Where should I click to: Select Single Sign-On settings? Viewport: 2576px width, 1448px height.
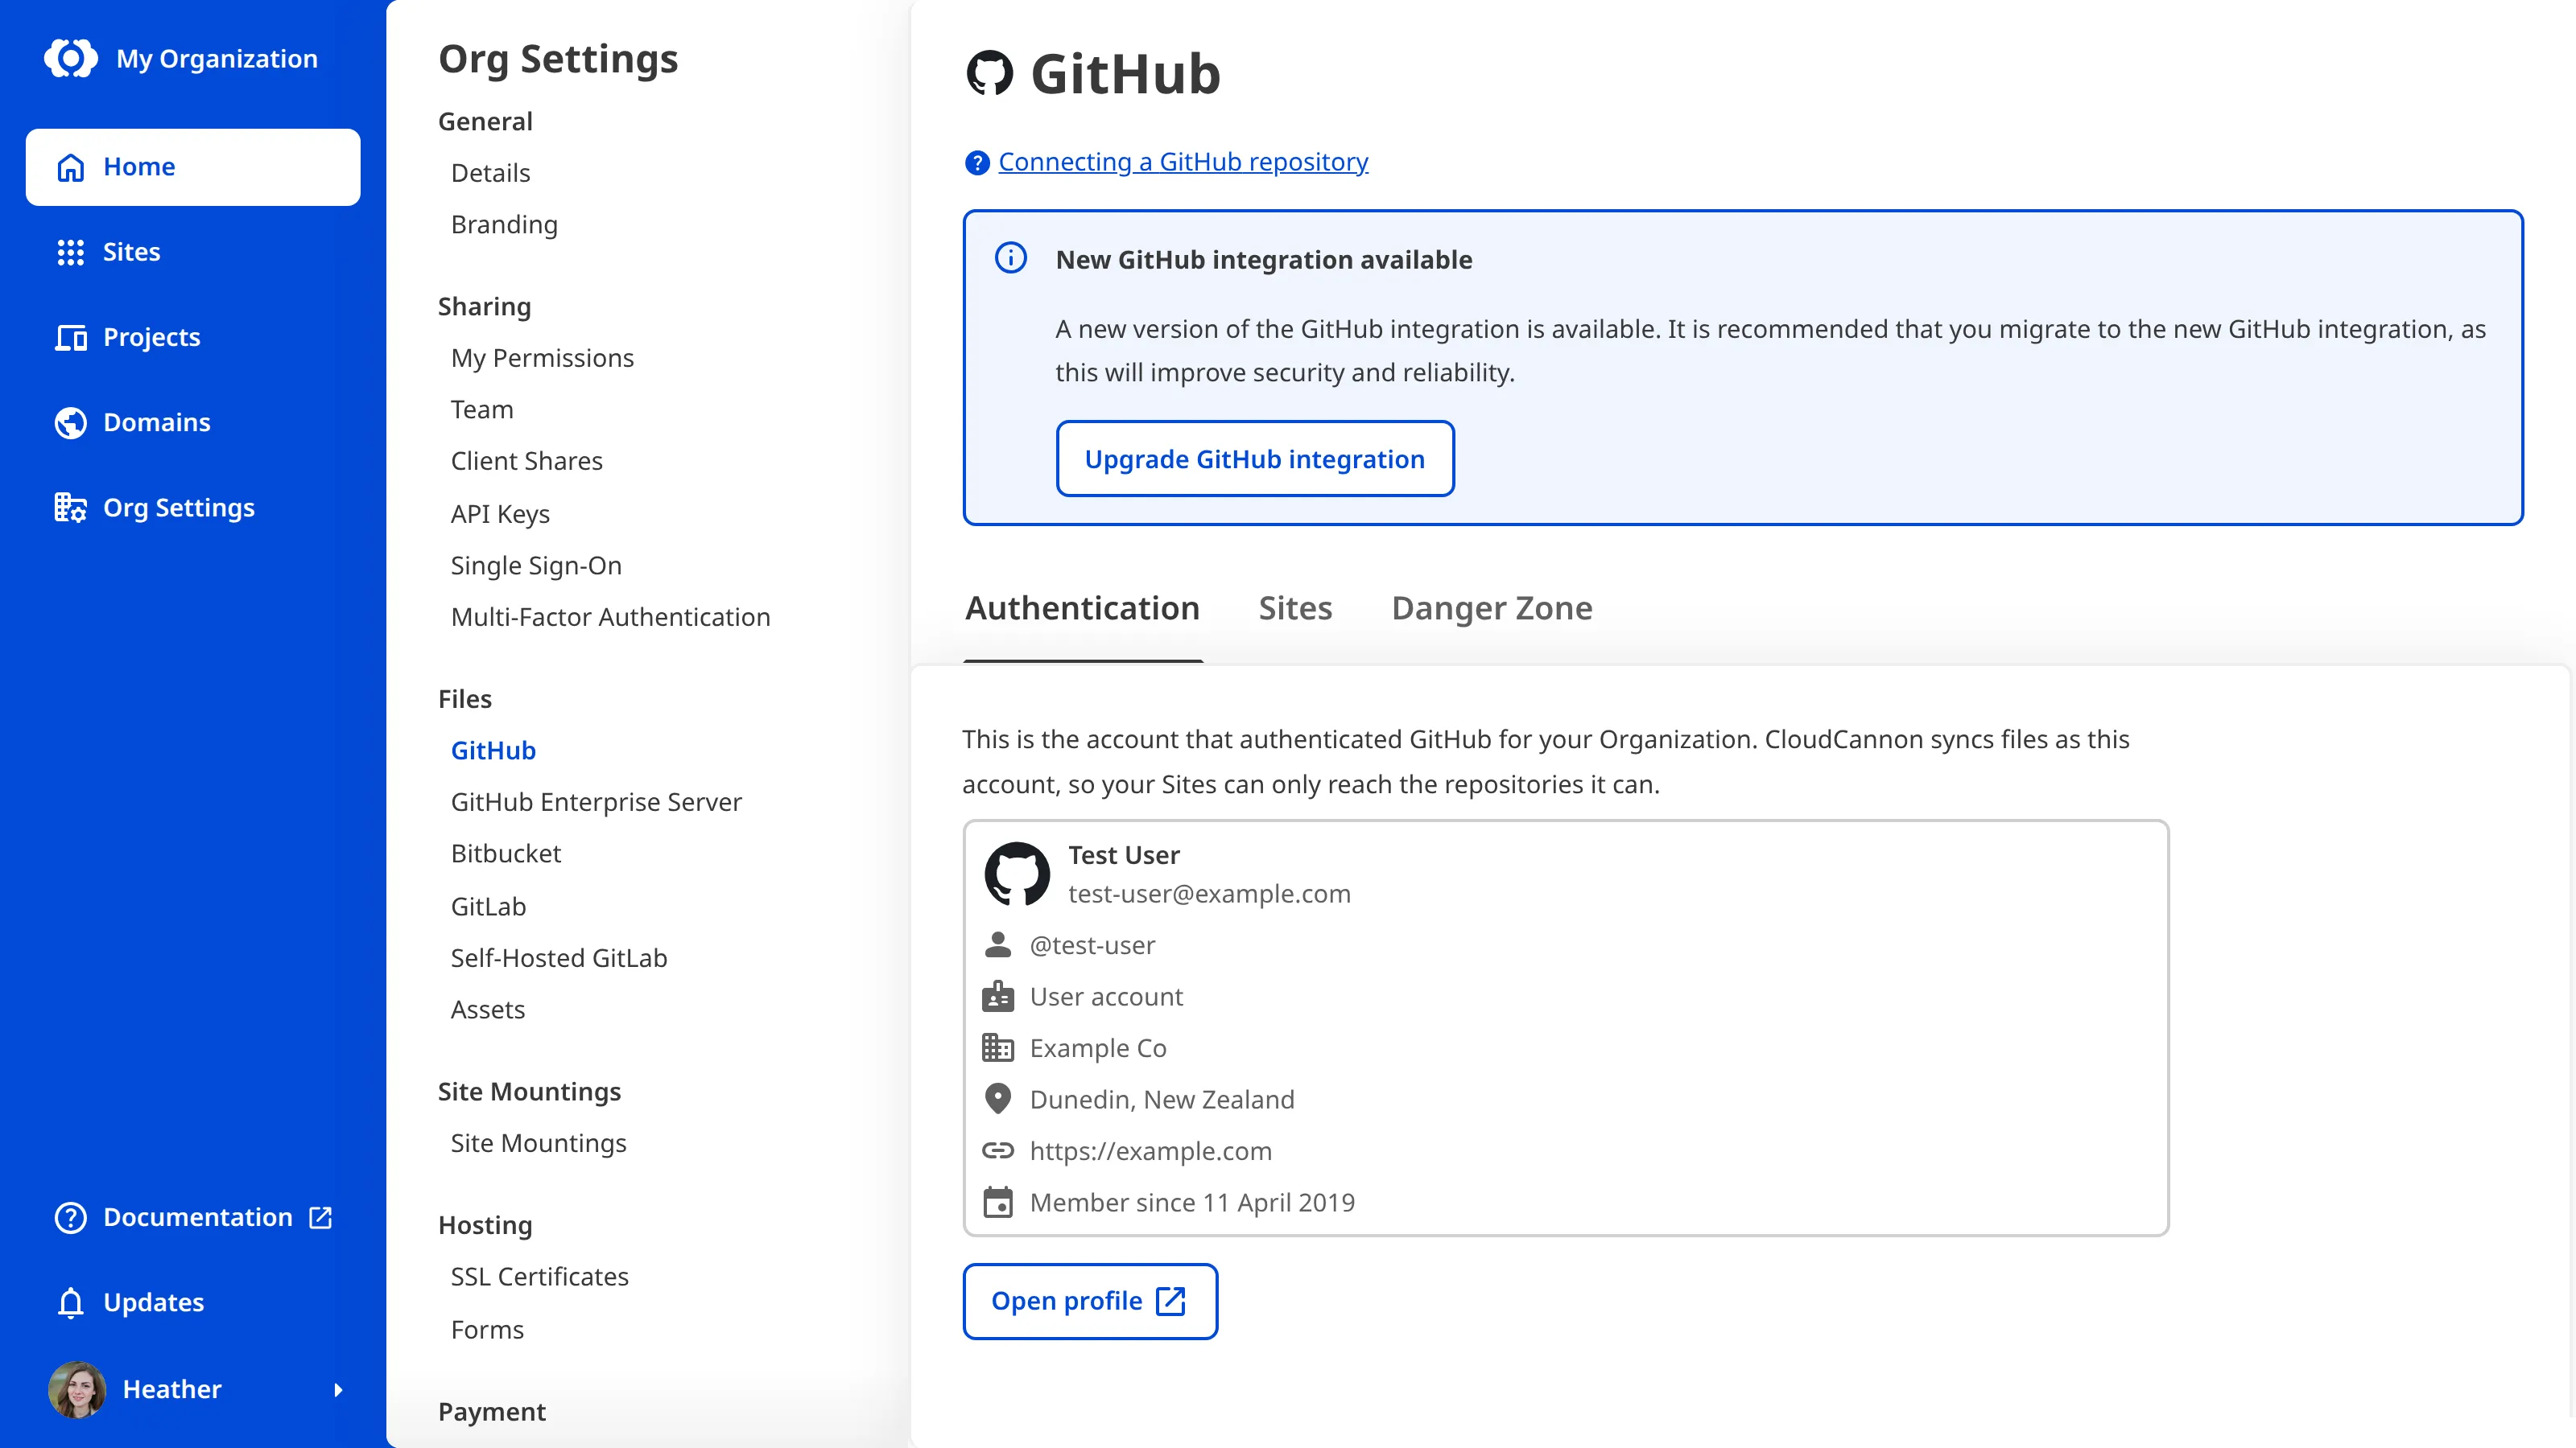point(536,566)
